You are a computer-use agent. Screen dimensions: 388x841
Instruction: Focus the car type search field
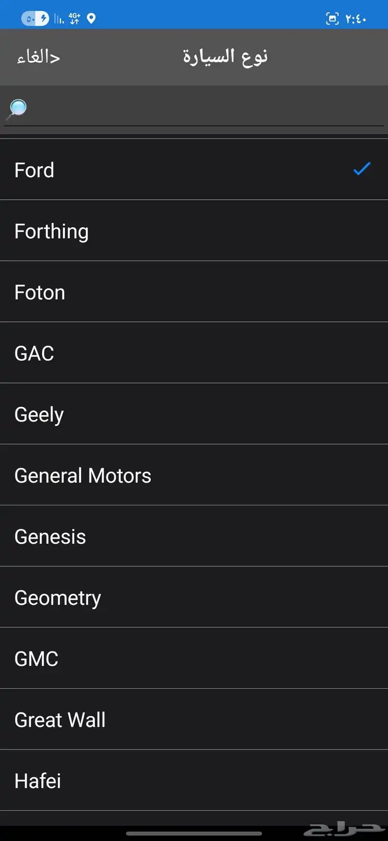[194, 109]
